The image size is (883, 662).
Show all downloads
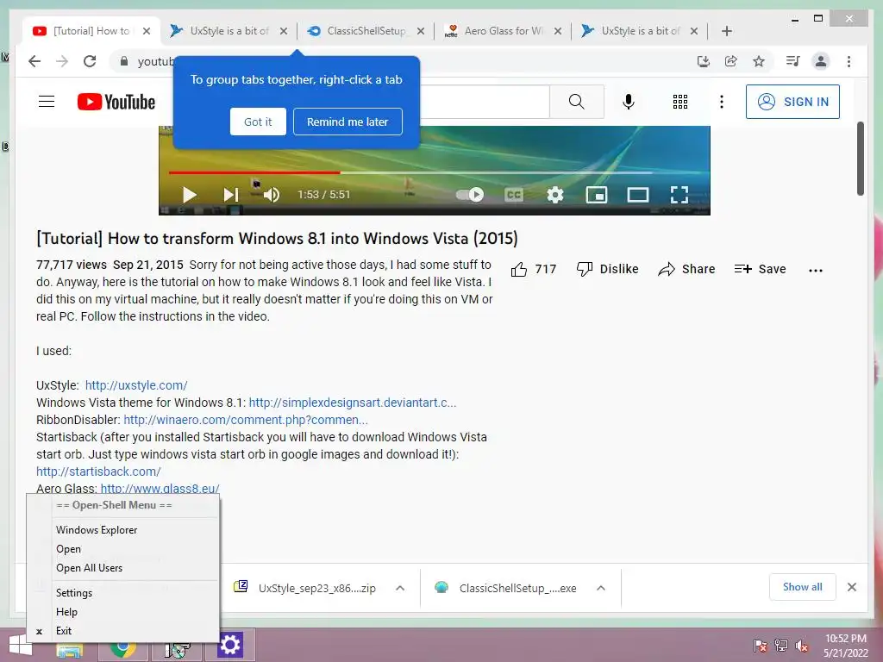click(x=803, y=587)
